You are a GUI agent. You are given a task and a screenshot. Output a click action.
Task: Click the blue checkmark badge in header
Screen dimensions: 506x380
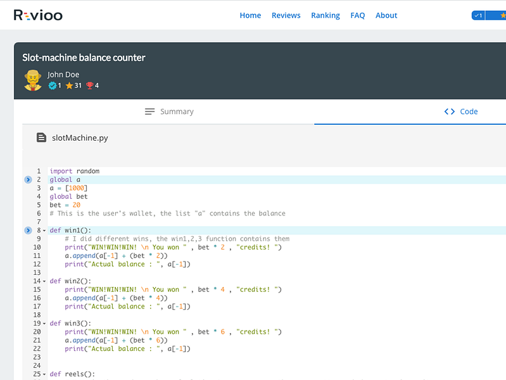point(478,15)
